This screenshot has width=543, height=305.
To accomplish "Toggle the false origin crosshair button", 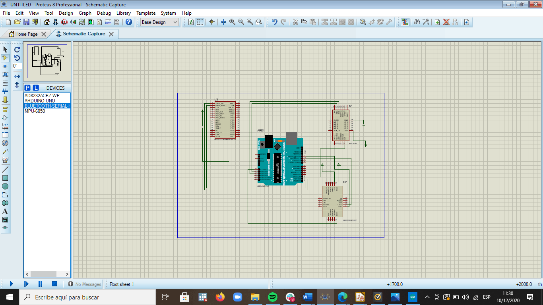I will click(x=211, y=22).
